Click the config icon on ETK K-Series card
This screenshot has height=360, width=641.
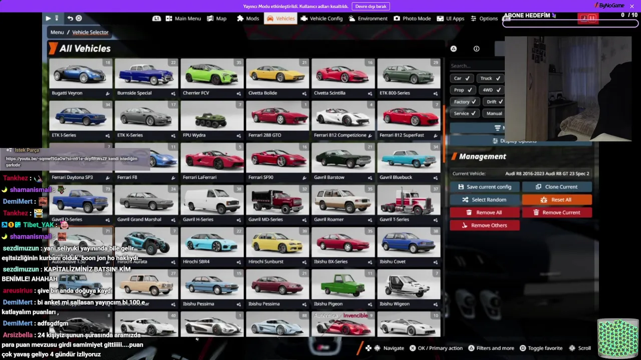tap(173, 135)
